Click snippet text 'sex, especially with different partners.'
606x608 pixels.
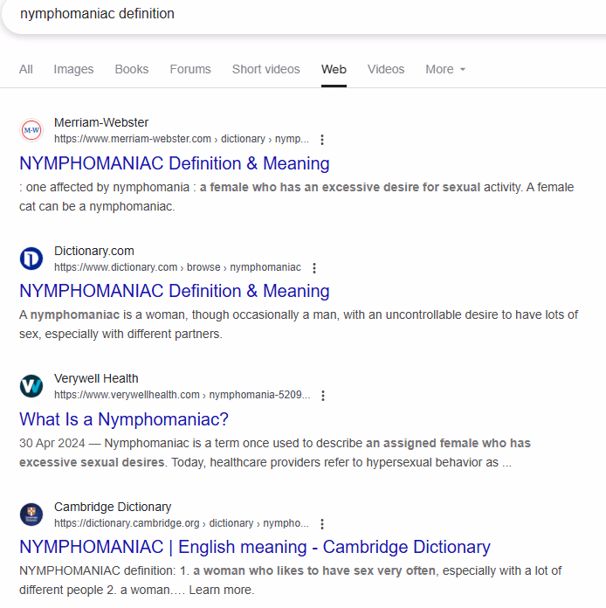(121, 334)
